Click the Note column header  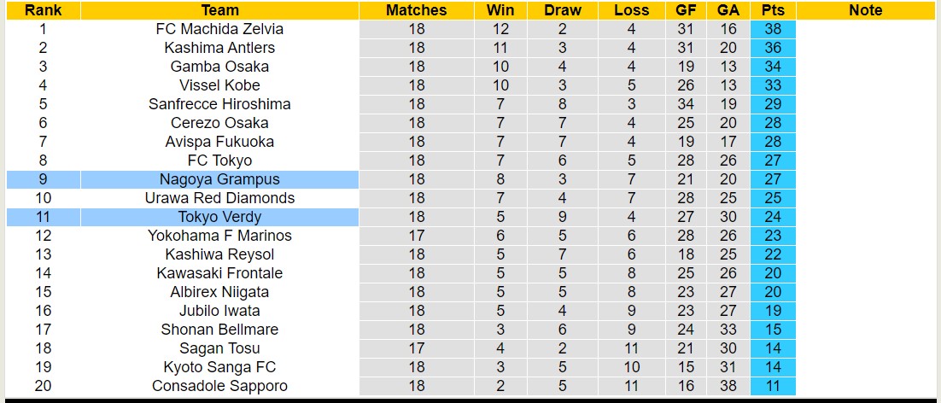(866, 10)
